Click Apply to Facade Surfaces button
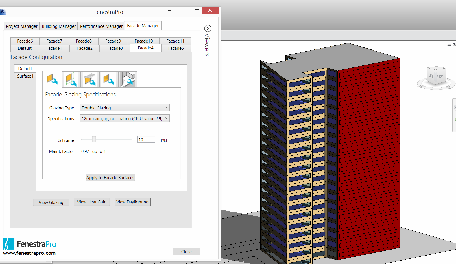Image resolution: width=456 pixels, height=264 pixels. [x=110, y=177]
